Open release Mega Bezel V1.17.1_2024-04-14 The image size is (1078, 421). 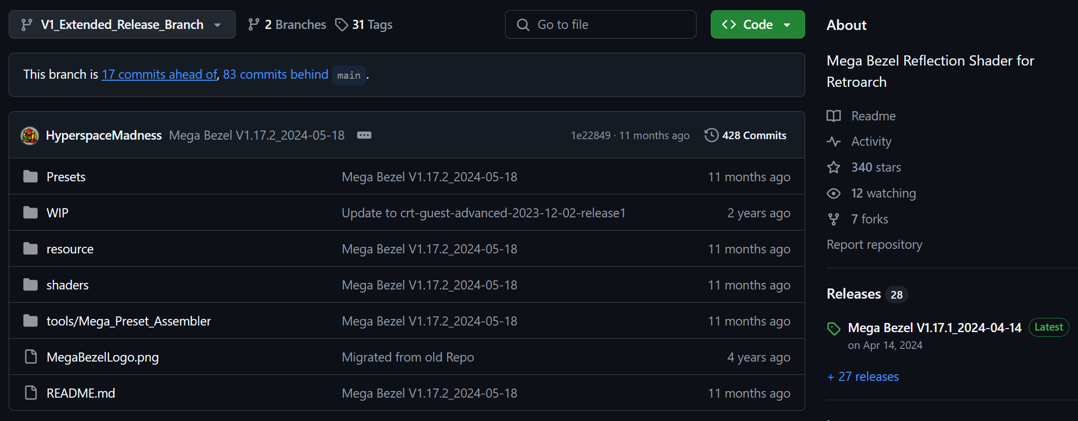(x=935, y=328)
